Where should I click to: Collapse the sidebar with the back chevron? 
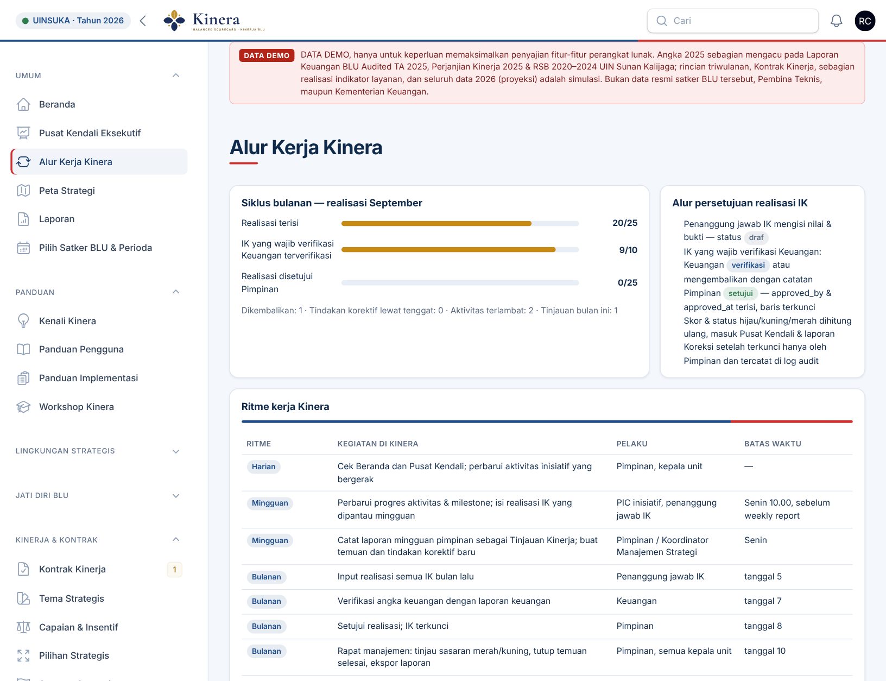click(x=143, y=21)
